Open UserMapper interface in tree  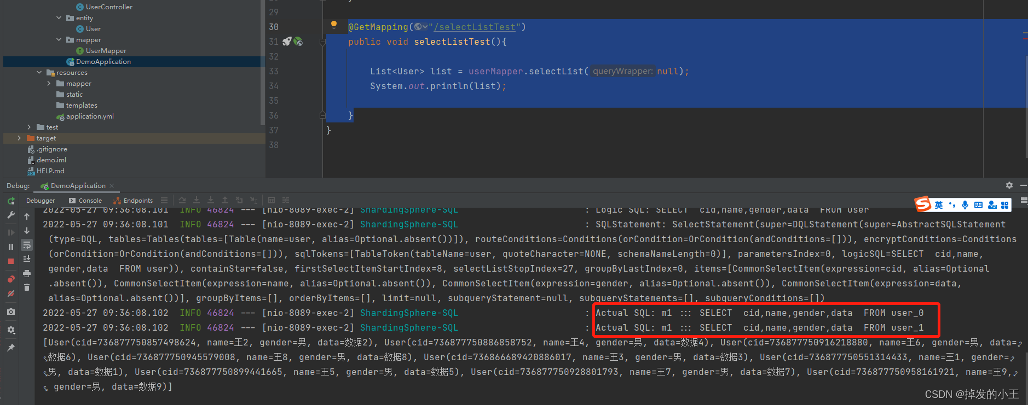pyautogui.click(x=101, y=50)
